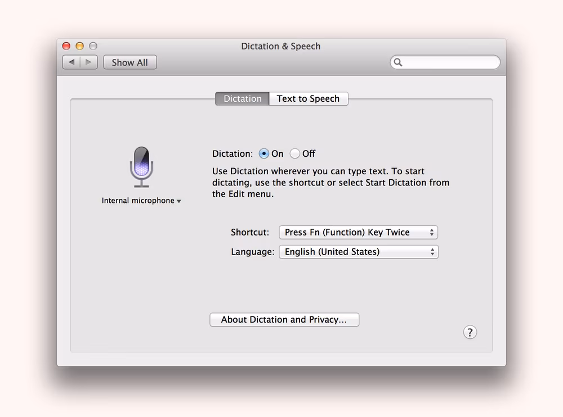Open the Language pop-up menu
The width and height of the screenshot is (563, 417).
pos(358,252)
